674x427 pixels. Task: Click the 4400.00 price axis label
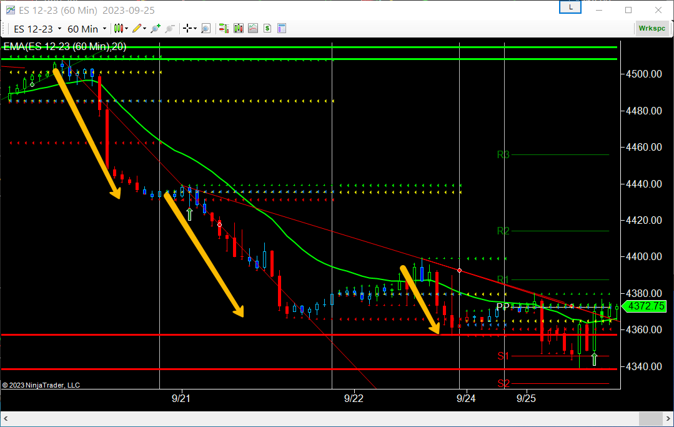tap(644, 257)
